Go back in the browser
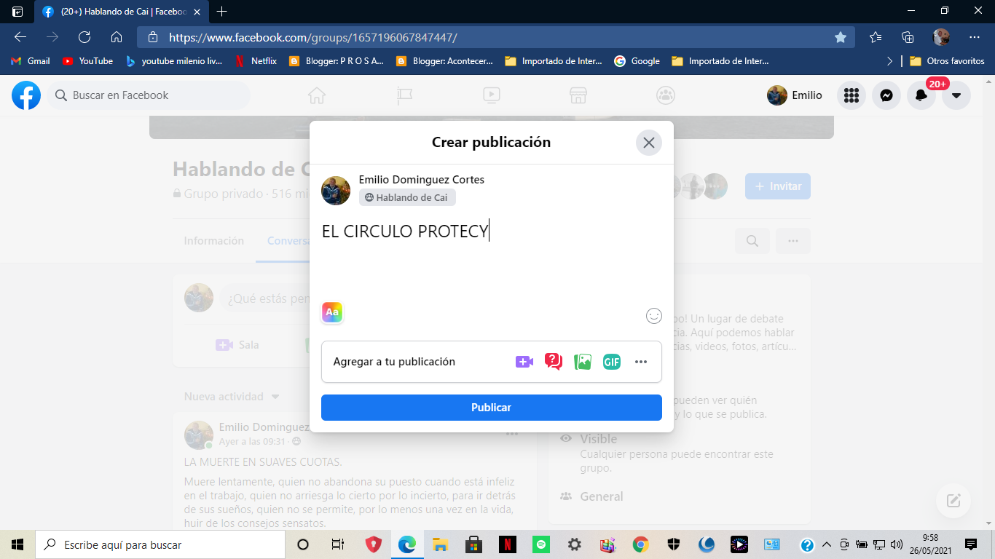The height and width of the screenshot is (559, 995). [20, 37]
